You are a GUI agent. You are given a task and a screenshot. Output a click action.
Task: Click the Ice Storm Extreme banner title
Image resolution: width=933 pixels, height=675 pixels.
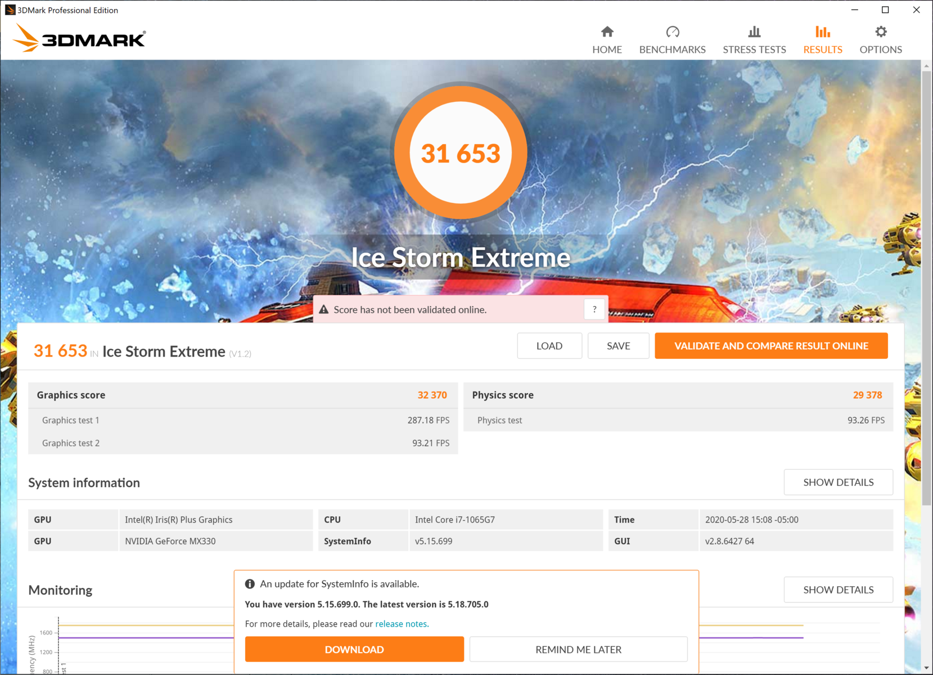[x=461, y=258]
